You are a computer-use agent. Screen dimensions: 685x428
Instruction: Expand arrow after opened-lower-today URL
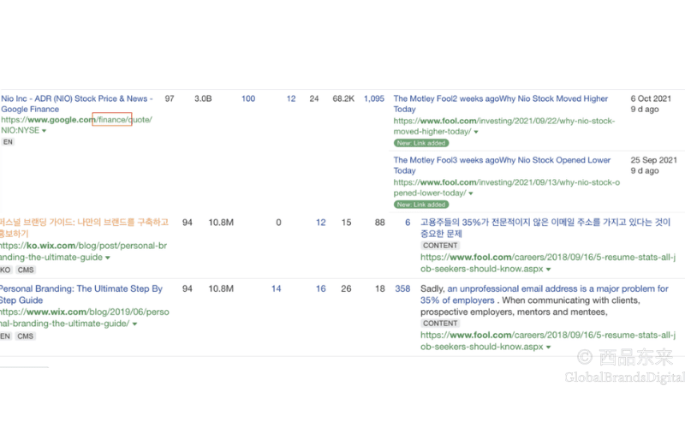(x=471, y=193)
